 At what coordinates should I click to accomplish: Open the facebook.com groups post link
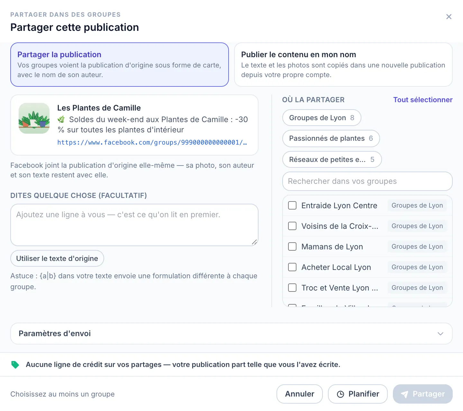(152, 142)
